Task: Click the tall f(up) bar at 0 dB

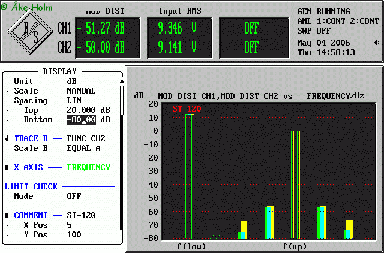Action: coord(295,185)
